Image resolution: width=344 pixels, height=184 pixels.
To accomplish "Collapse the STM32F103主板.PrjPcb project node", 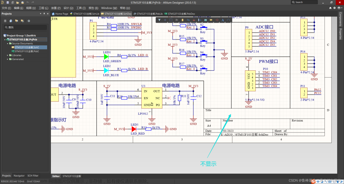I will 5,39.
